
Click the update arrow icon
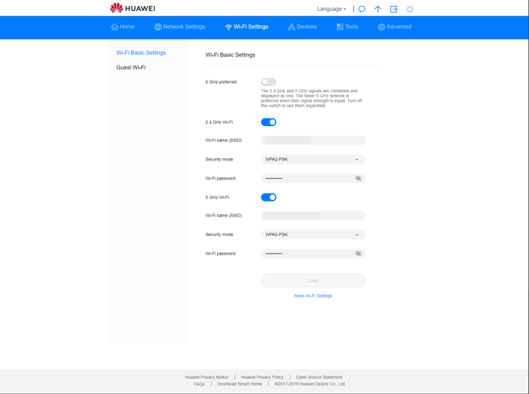point(378,9)
